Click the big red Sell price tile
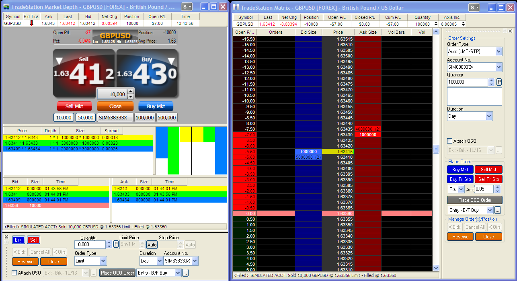 pyautogui.click(x=84, y=73)
